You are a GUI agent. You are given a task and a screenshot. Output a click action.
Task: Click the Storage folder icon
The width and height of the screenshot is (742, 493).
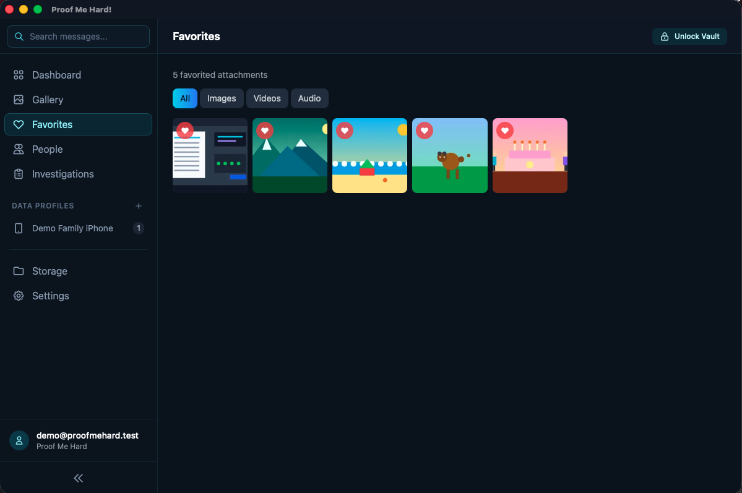pyautogui.click(x=19, y=271)
